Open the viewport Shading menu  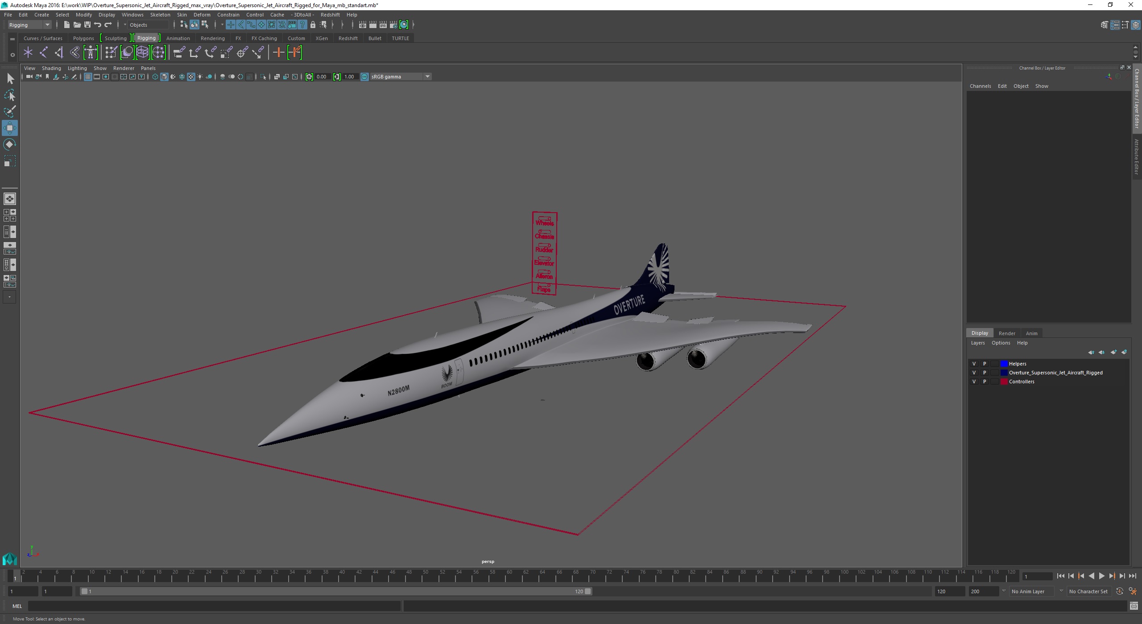click(x=51, y=68)
